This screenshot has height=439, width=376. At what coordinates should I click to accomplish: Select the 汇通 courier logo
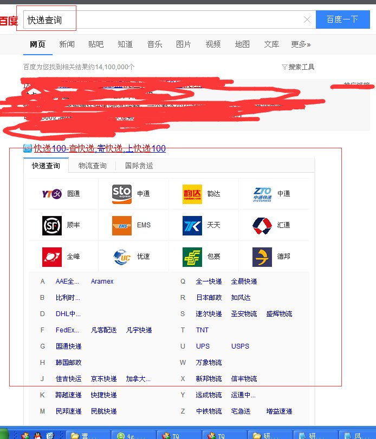pyautogui.click(x=262, y=226)
